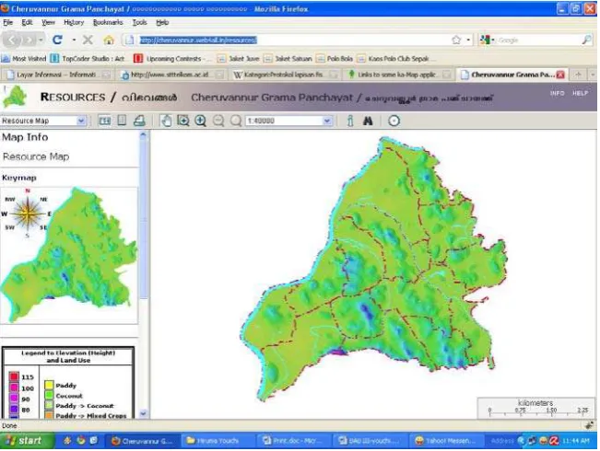
Task: Select the identify info tool
Action: [350, 121]
